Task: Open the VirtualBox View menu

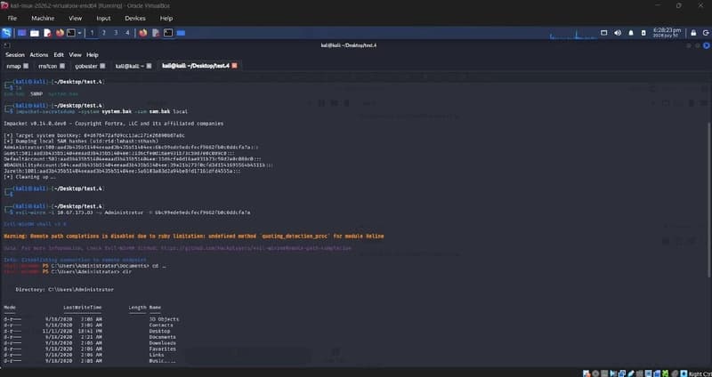Action: 76,18
